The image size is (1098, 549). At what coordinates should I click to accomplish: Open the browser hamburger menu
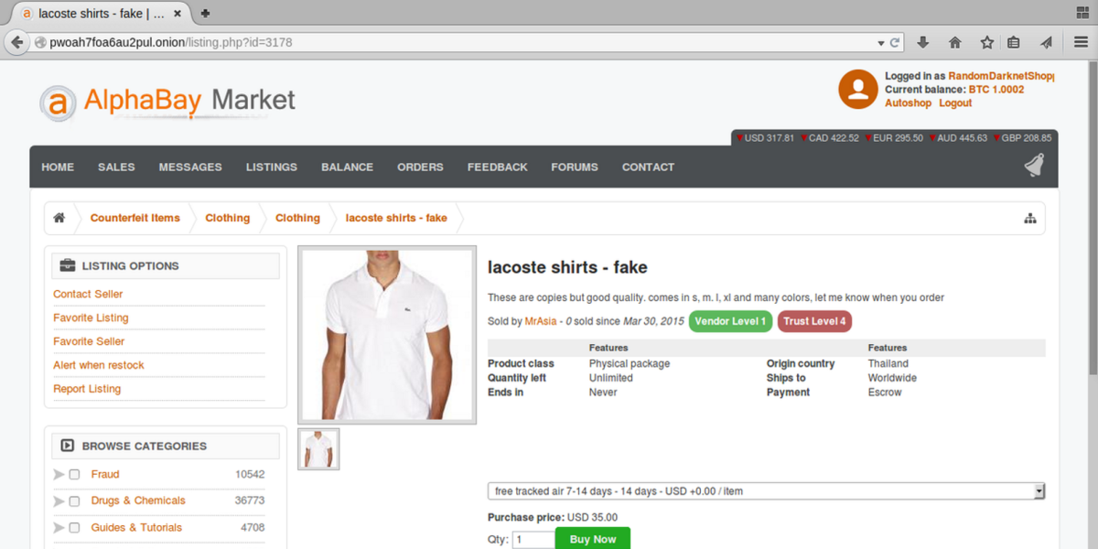[1081, 42]
